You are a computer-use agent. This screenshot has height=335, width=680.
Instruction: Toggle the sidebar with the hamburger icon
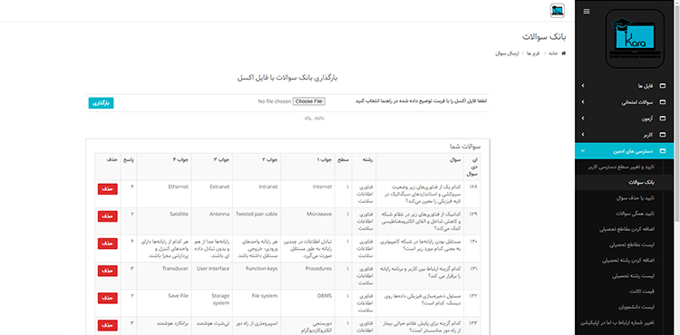pos(587,11)
